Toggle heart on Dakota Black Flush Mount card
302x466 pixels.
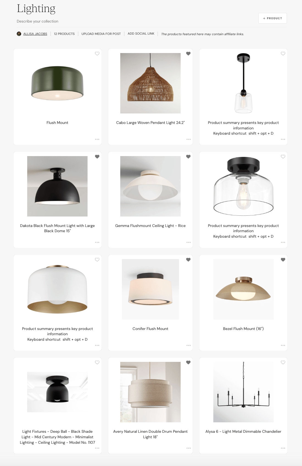click(x=97, y=157)
